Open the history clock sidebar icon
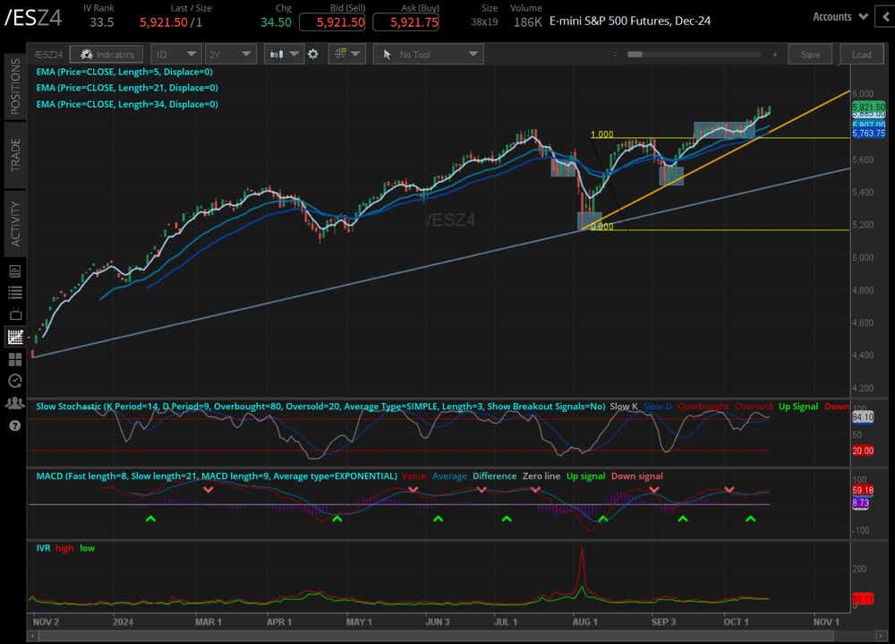This screenshot has width=895, height=644. [x=15, y=382]
